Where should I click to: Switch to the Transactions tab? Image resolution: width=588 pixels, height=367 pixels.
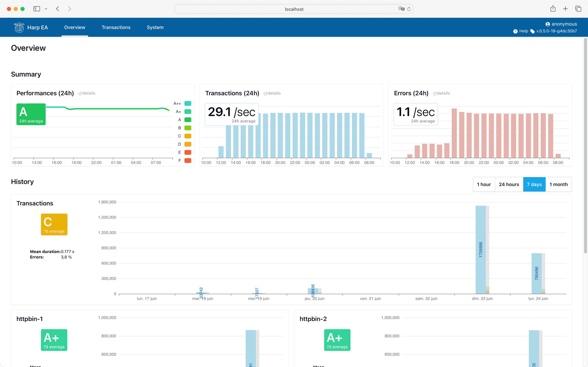[116, 27]
